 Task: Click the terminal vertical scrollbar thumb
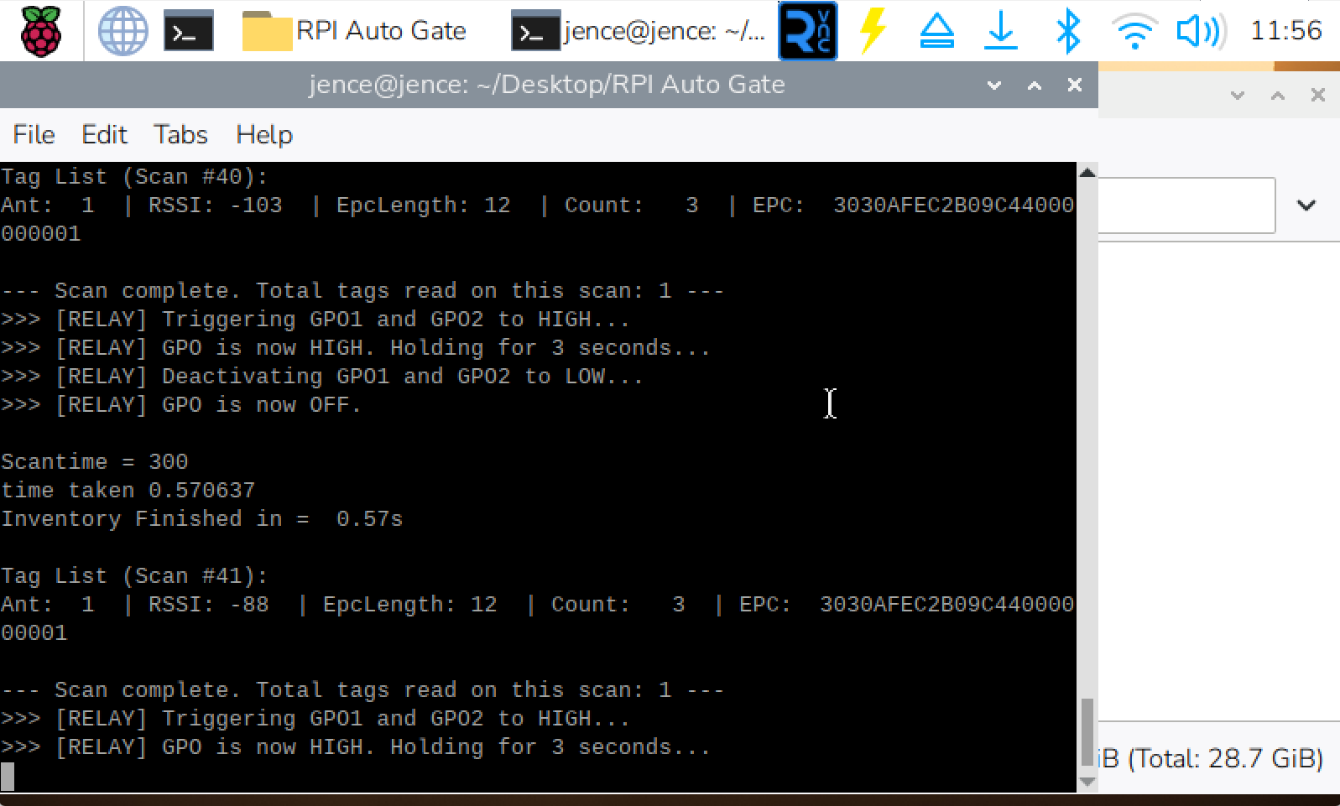pyautogui.click(x=1087, y=732)
